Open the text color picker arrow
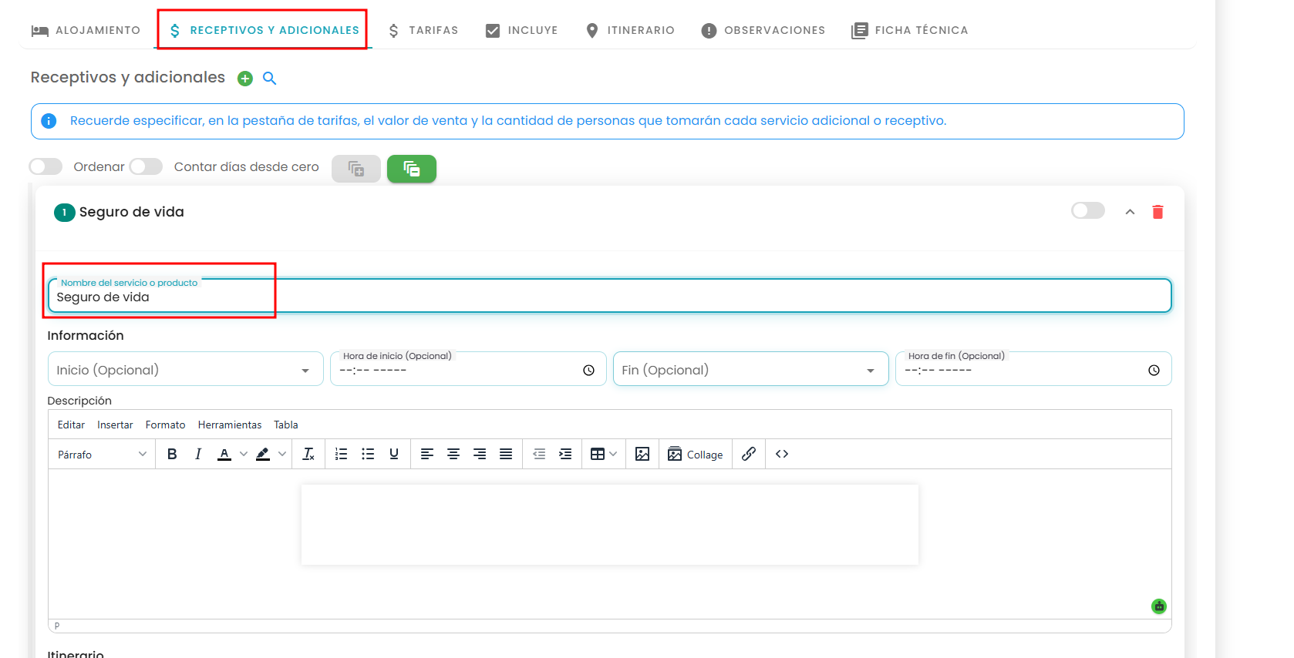Viewport: 1294px width, 658px height. (244, 454)
